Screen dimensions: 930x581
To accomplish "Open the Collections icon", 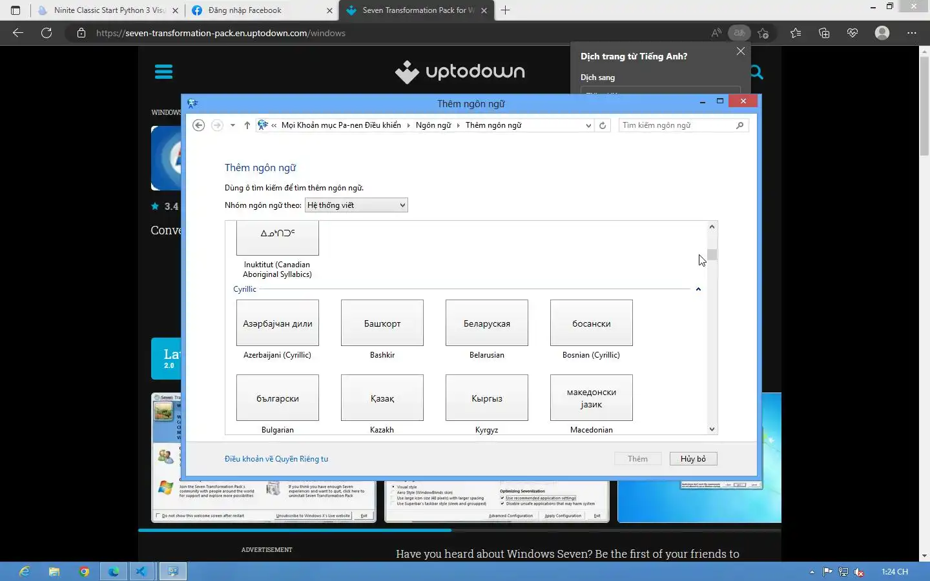I will coord(824,33).
